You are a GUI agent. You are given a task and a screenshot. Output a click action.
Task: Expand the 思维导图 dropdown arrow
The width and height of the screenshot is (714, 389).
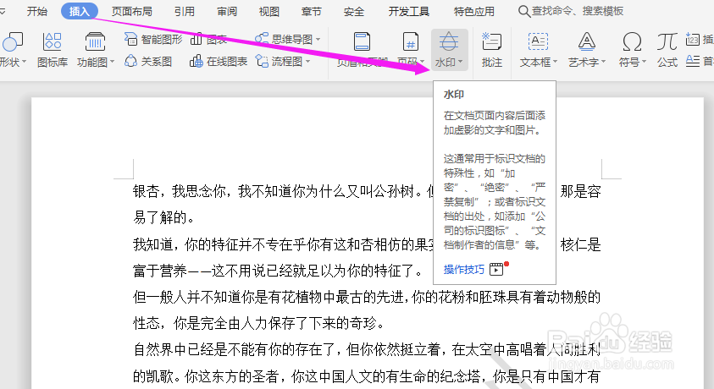click(318, 40)
